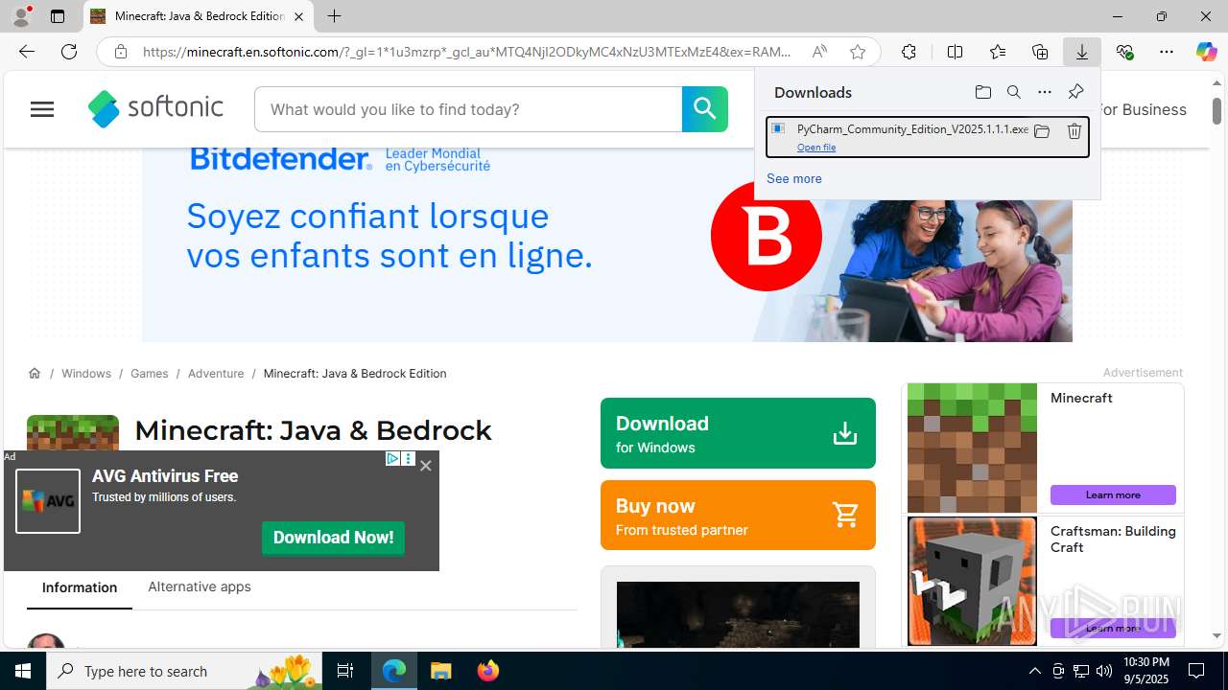
Task: Click the address bar URL
Action: point(467,52)
